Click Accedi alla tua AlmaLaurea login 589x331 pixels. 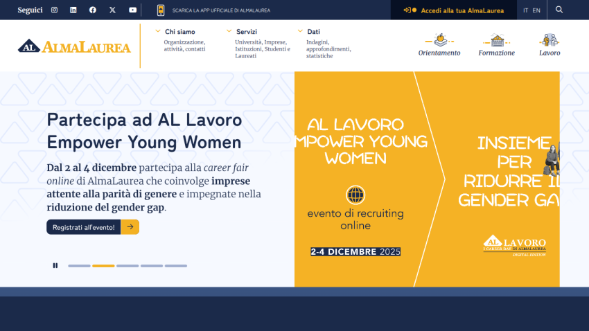tap(454, 10)
